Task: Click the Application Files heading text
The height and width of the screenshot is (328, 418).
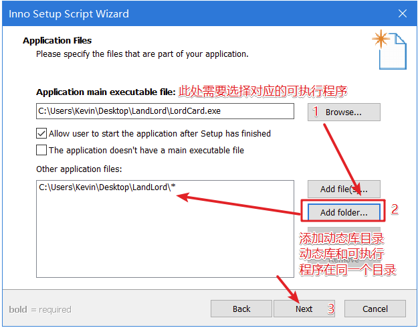Action: [57, 41]
